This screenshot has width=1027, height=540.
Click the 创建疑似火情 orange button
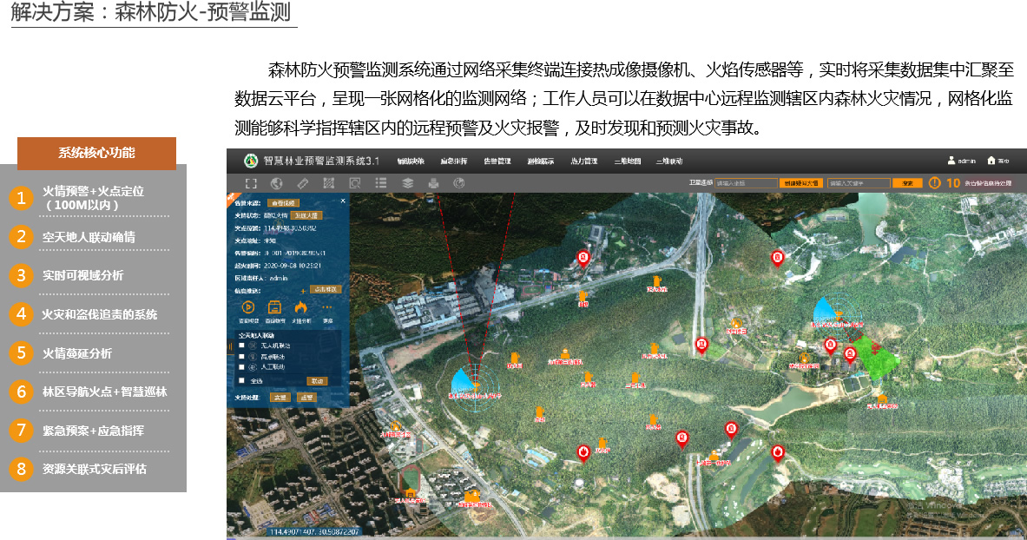(802, 182)
